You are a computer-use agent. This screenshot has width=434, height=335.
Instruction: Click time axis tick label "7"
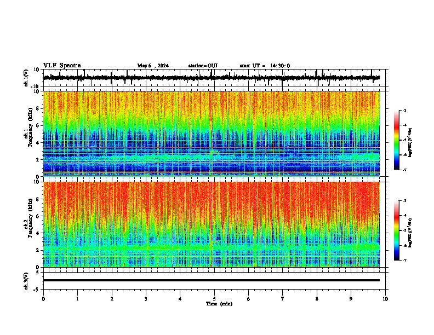pos(283,299)
